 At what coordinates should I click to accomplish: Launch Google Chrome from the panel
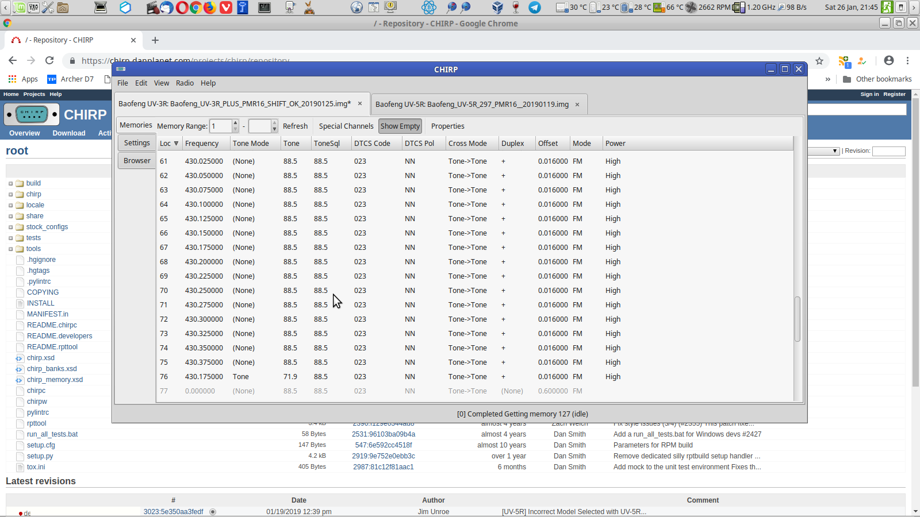point(195,7)
